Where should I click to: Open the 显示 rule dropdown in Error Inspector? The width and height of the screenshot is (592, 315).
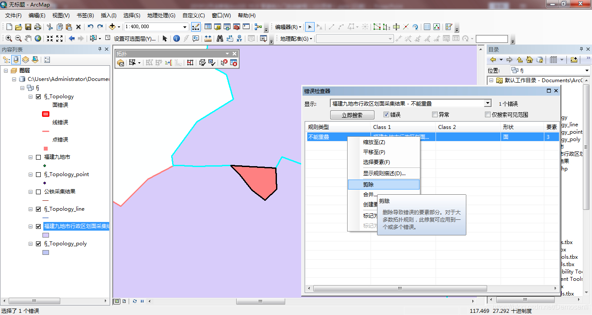click(488, 103)
